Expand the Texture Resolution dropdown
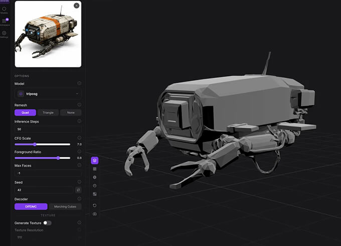This screenshot has width=341, height=246. (48, 237)
